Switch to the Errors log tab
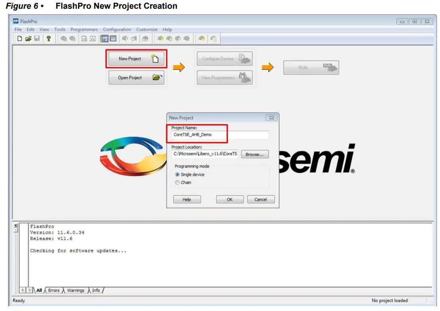 54,290
